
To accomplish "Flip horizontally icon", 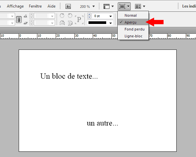I will (62, 23).
